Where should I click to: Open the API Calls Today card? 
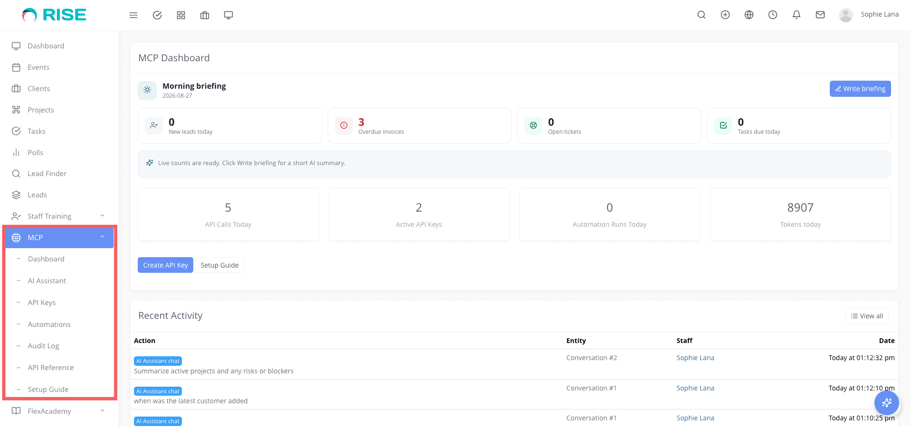228,214
